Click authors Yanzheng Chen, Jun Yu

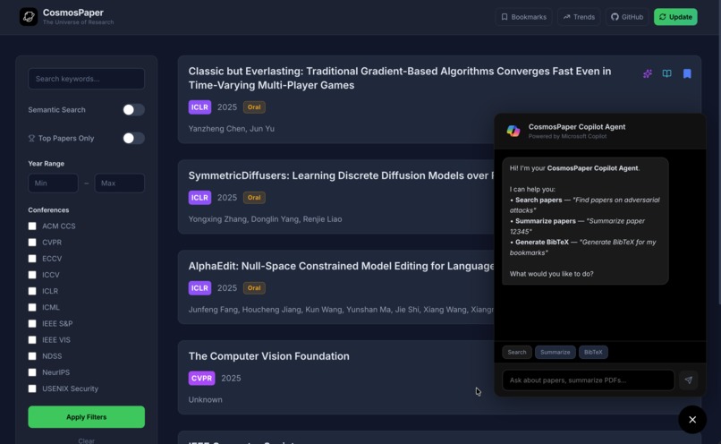point(232,129)
